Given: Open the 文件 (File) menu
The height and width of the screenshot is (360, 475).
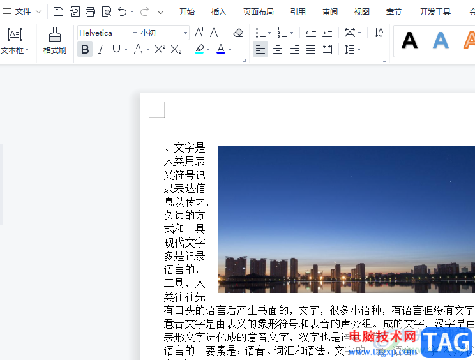Looking at the screenshot, I should [x=22, y=11].
